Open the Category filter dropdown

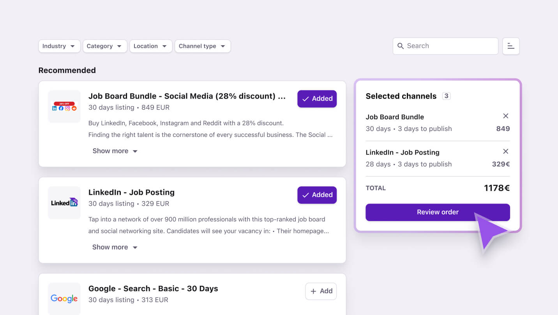coord(104,46)
